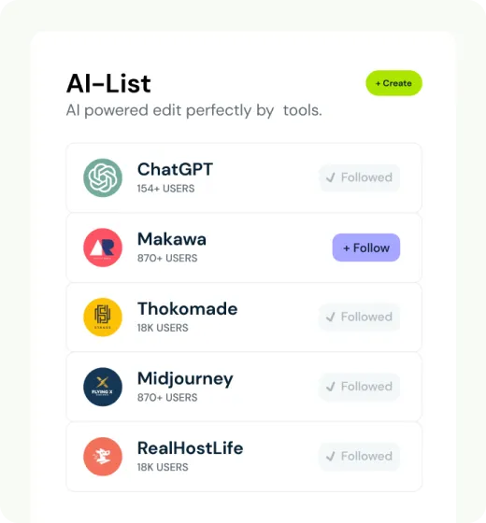Create a new list with + Create
Screen dimensions: 486x523
(x=393, y=83)
